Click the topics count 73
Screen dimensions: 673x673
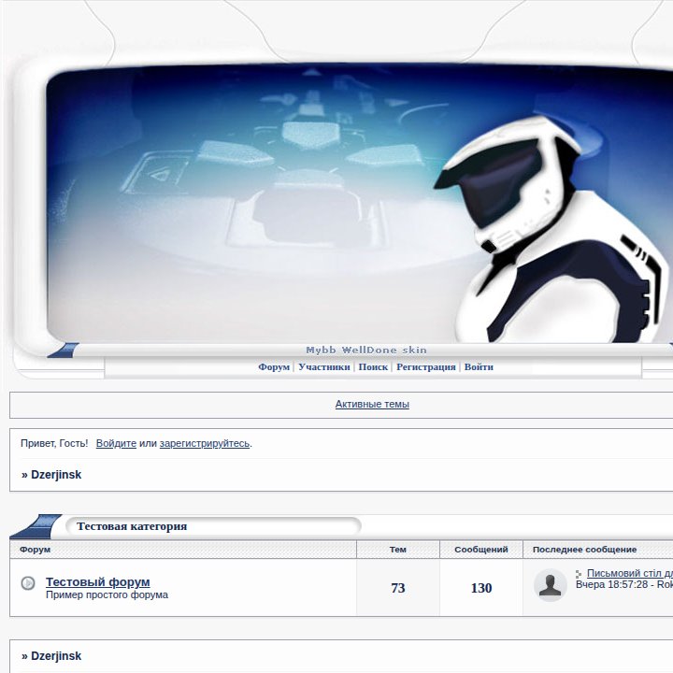pyautogui.click(x=398, y=588)
